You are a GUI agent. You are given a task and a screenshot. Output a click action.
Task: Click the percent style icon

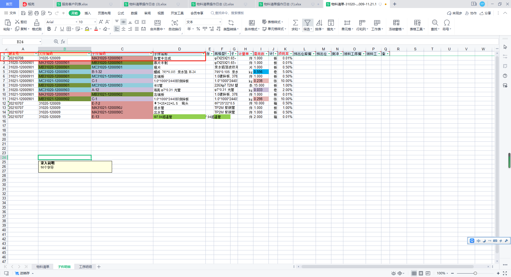198,29
